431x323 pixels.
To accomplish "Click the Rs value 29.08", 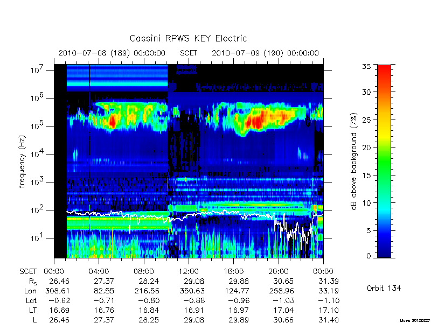I will [x=194, y=281].
